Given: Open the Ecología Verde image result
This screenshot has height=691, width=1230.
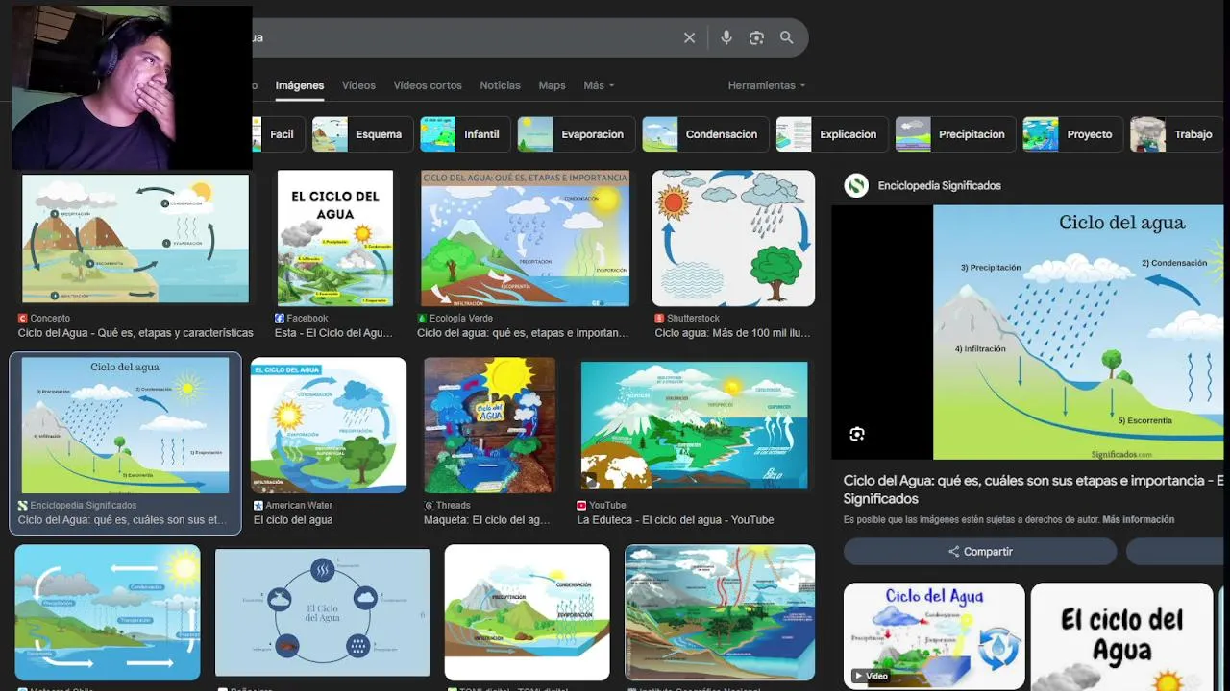Looking at the screenshot, I should coord(525,238).
